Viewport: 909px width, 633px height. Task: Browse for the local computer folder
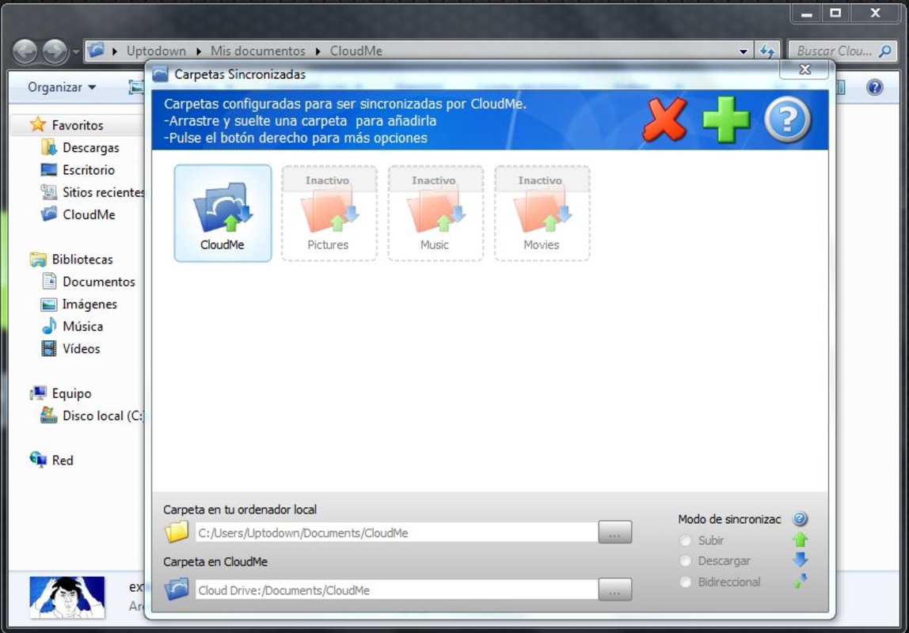point(614,533)
